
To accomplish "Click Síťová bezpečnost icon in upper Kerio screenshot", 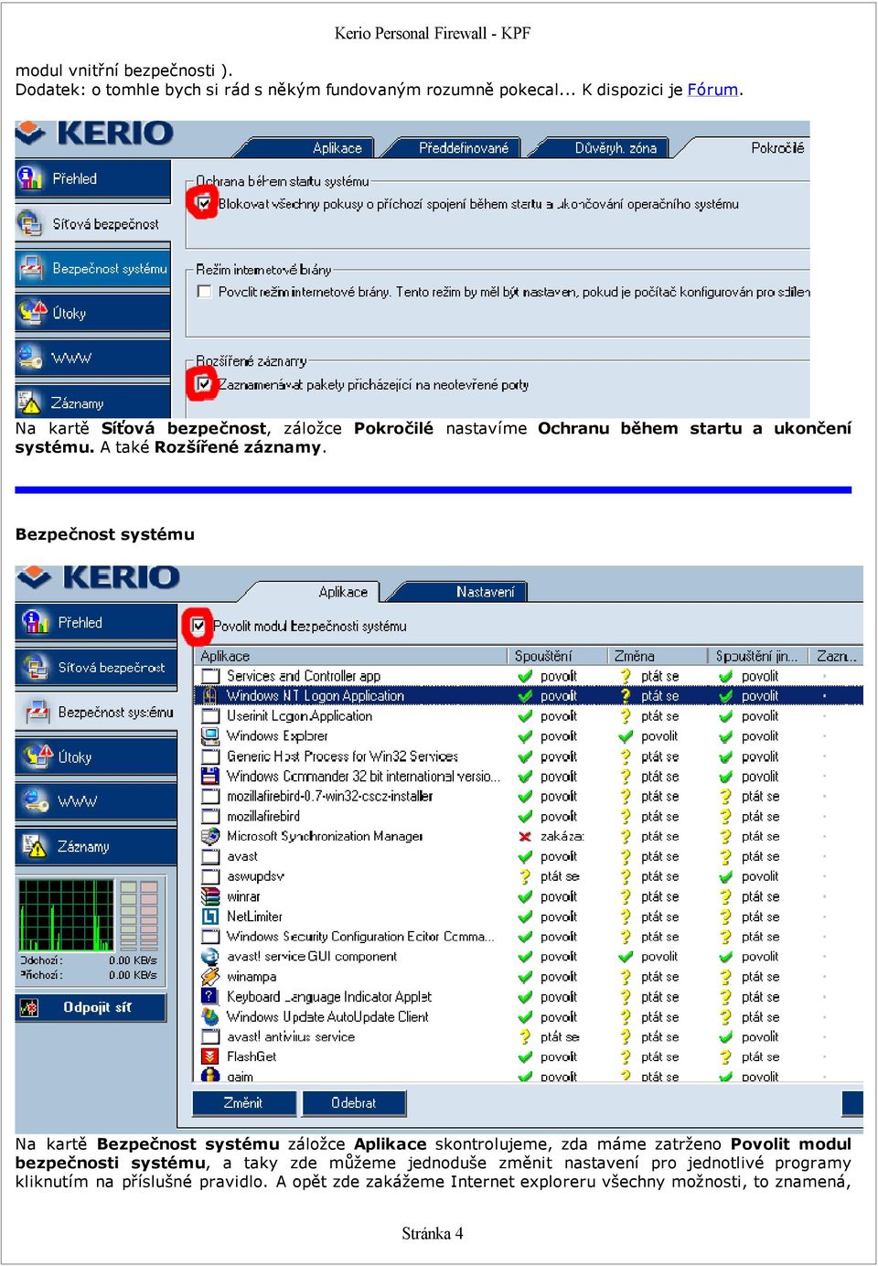I will pyautogui.click(x=30, y=222).
